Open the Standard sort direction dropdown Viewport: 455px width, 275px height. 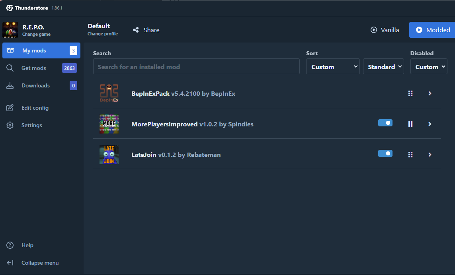click(x=383, y=67)
